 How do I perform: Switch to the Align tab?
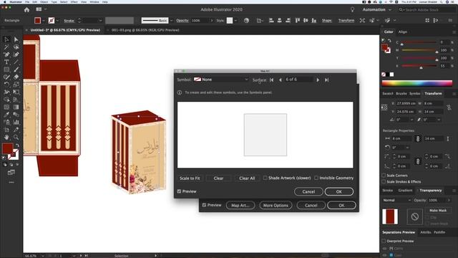(402, 32)
